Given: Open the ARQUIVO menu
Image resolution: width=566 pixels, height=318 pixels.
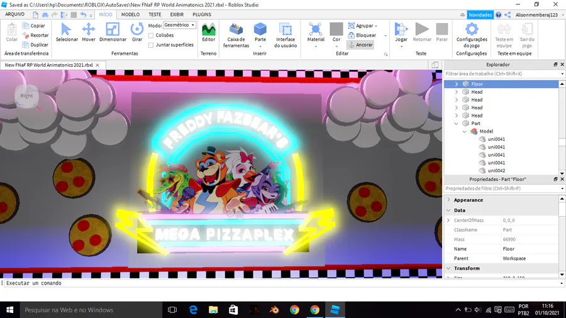Looking at the screenshot, I should [15, 14].
